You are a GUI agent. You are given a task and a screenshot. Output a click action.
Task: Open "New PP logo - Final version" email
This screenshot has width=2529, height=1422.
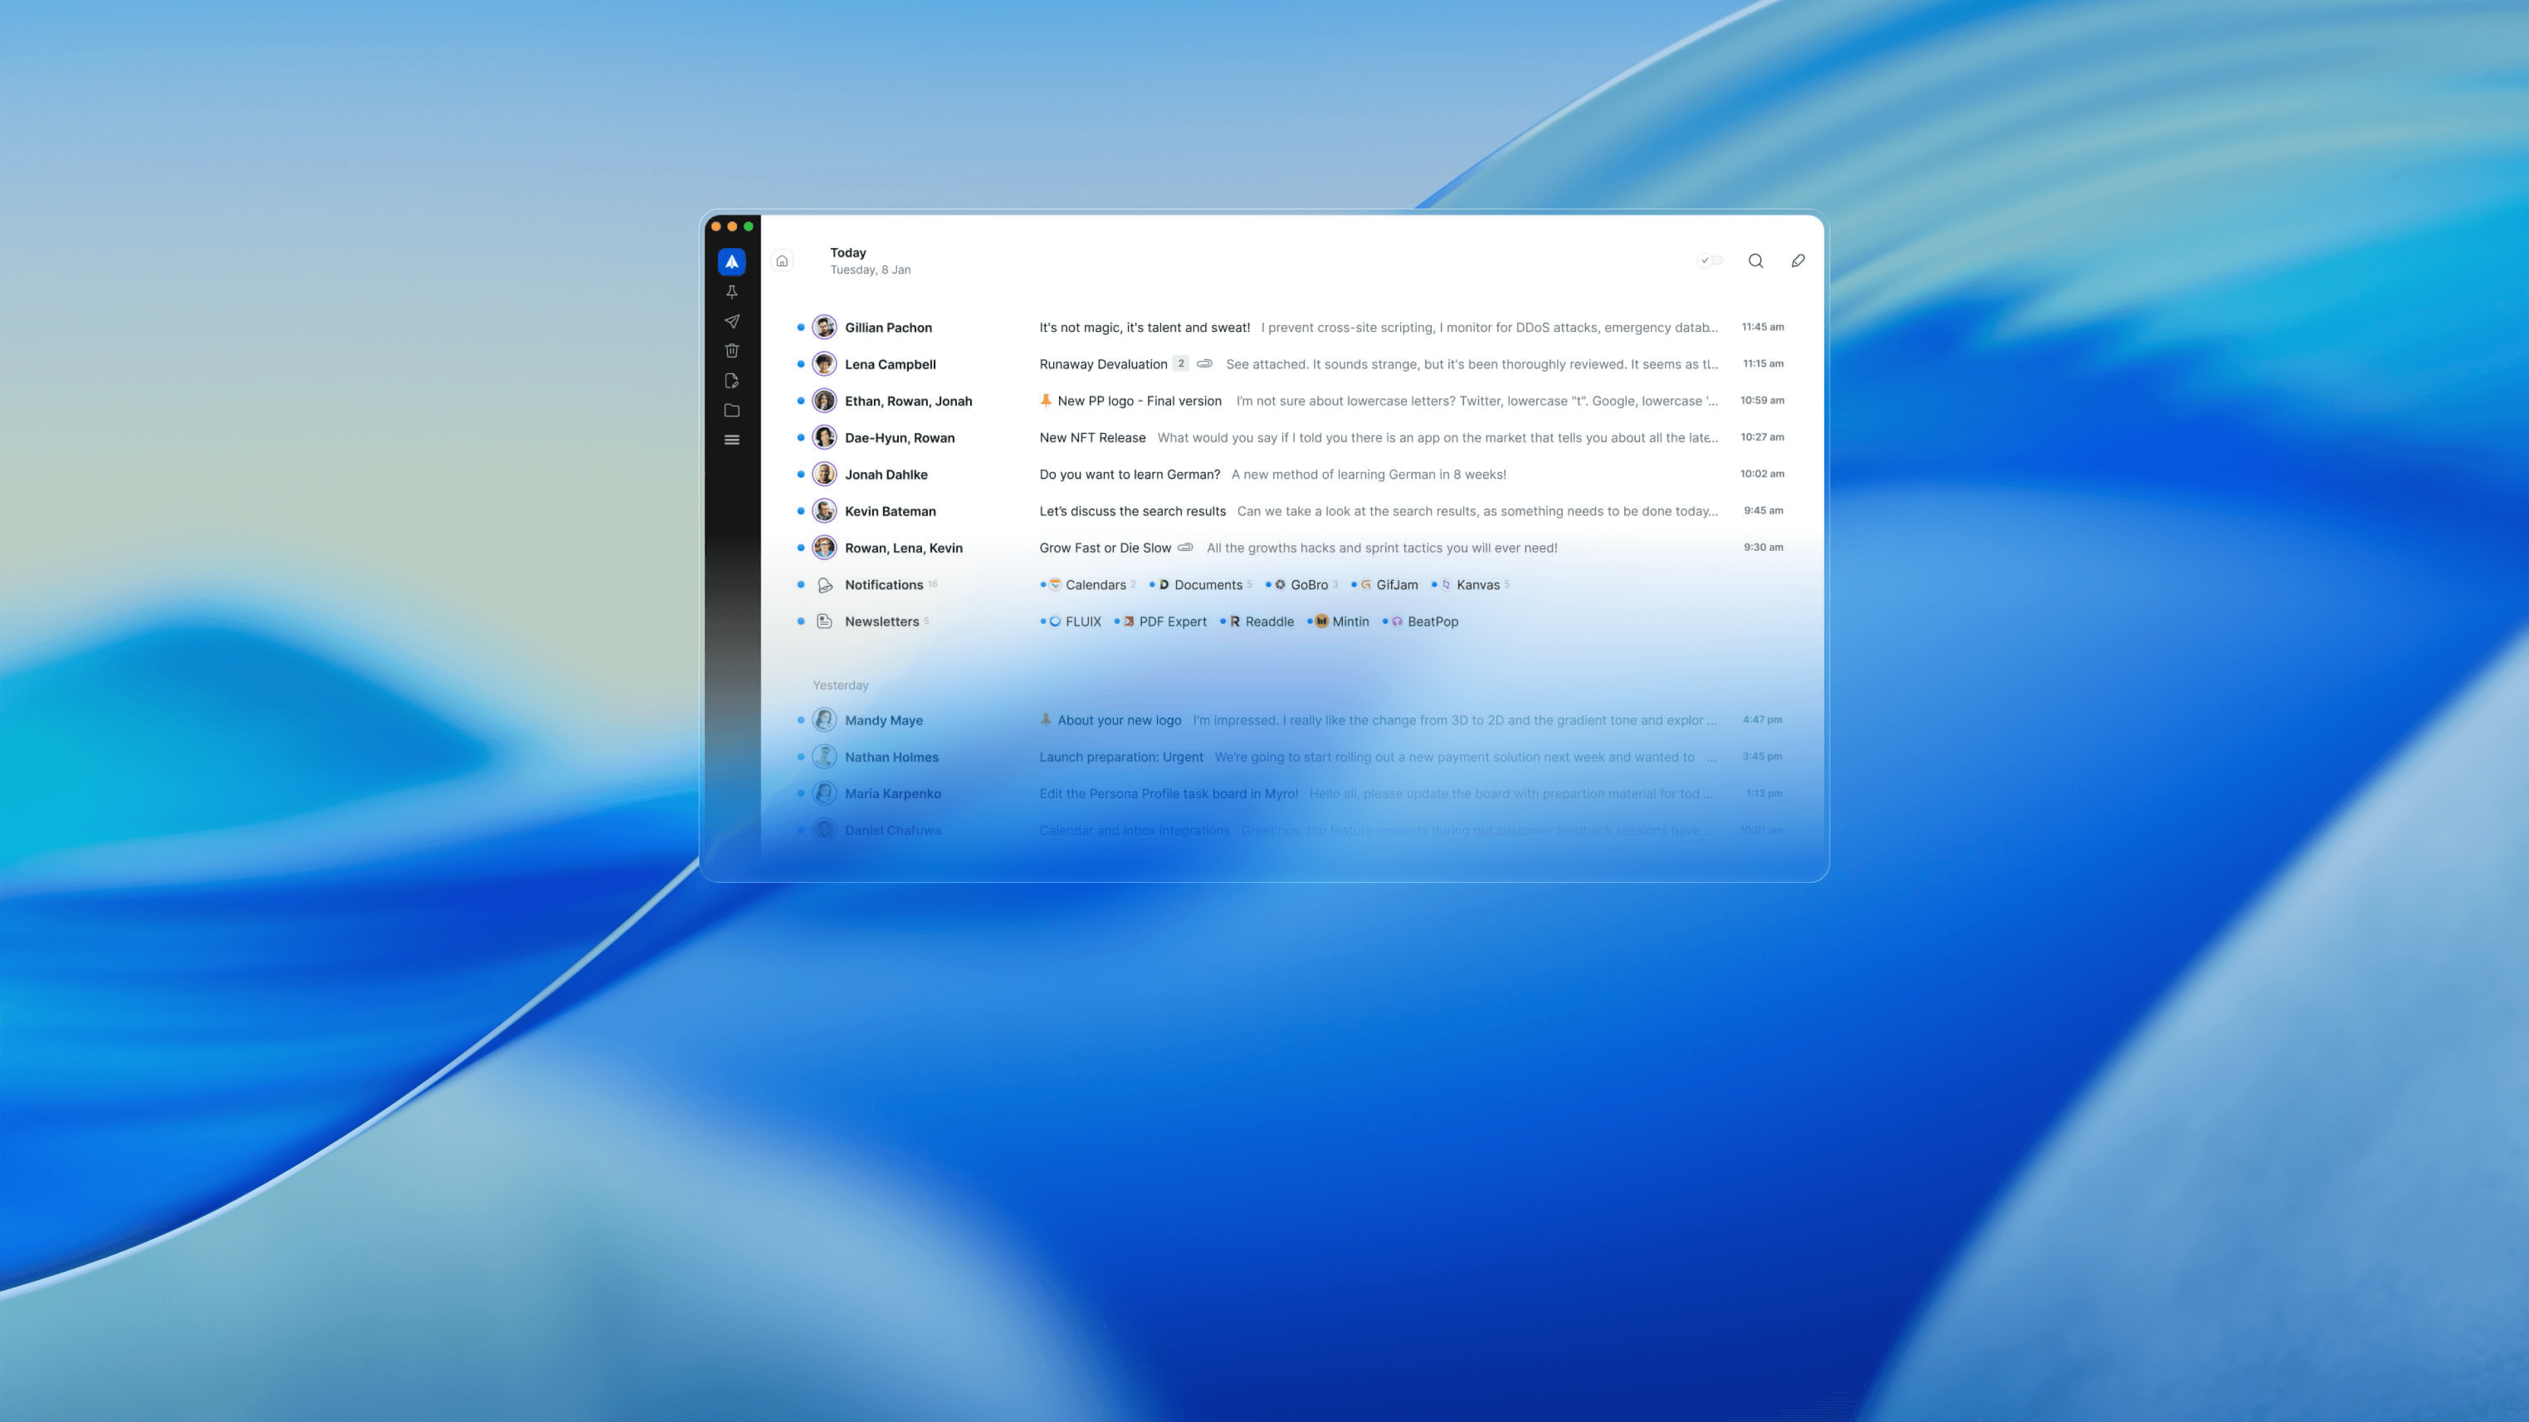1140,400
